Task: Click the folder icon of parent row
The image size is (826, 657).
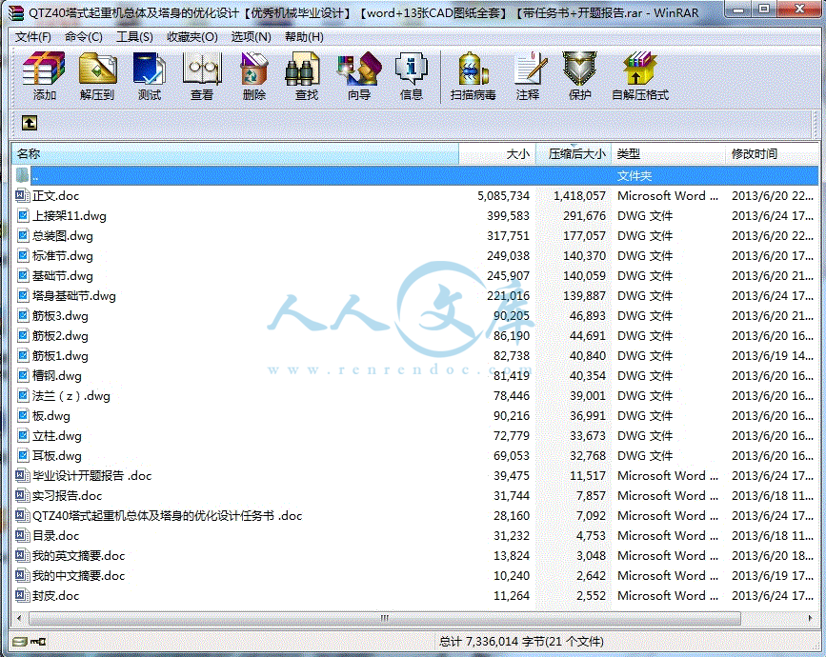Action: [22, 175]
